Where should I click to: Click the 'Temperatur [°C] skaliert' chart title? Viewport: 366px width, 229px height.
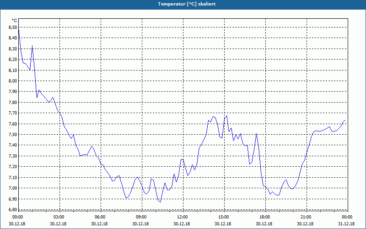[187, 4]
